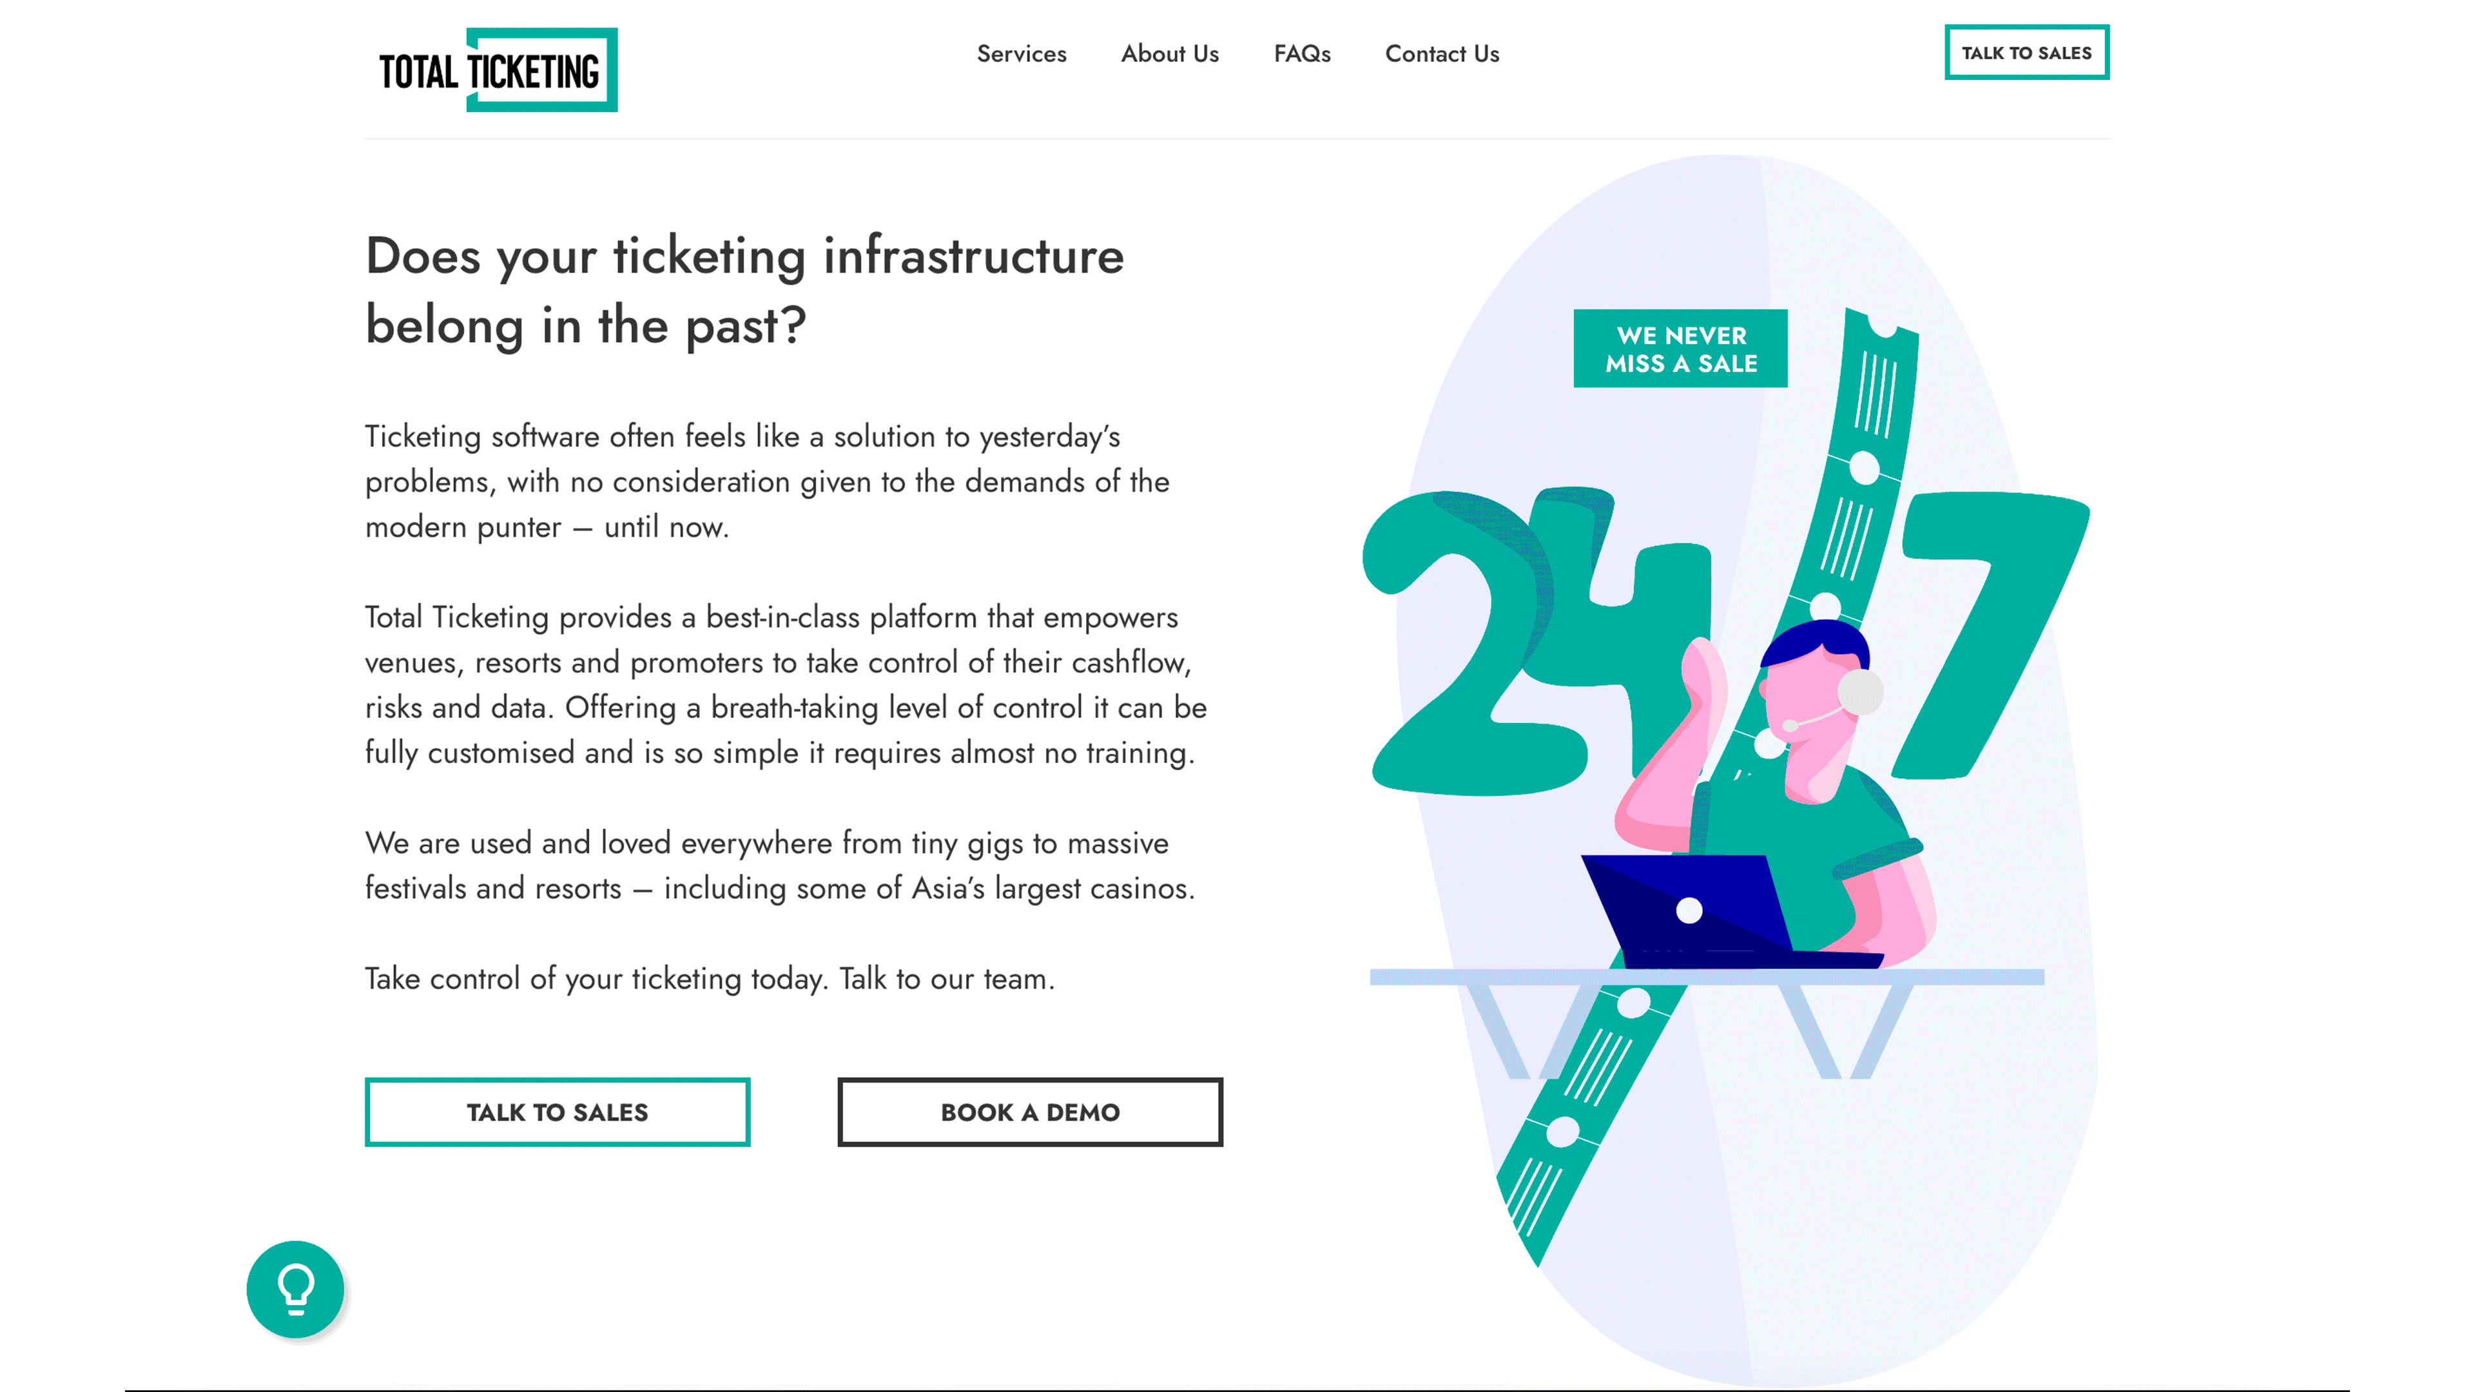Viewport: 2475px width, 1392px height.
Task: Click the light blue desk in illustration
Action: coord(1706,977)
